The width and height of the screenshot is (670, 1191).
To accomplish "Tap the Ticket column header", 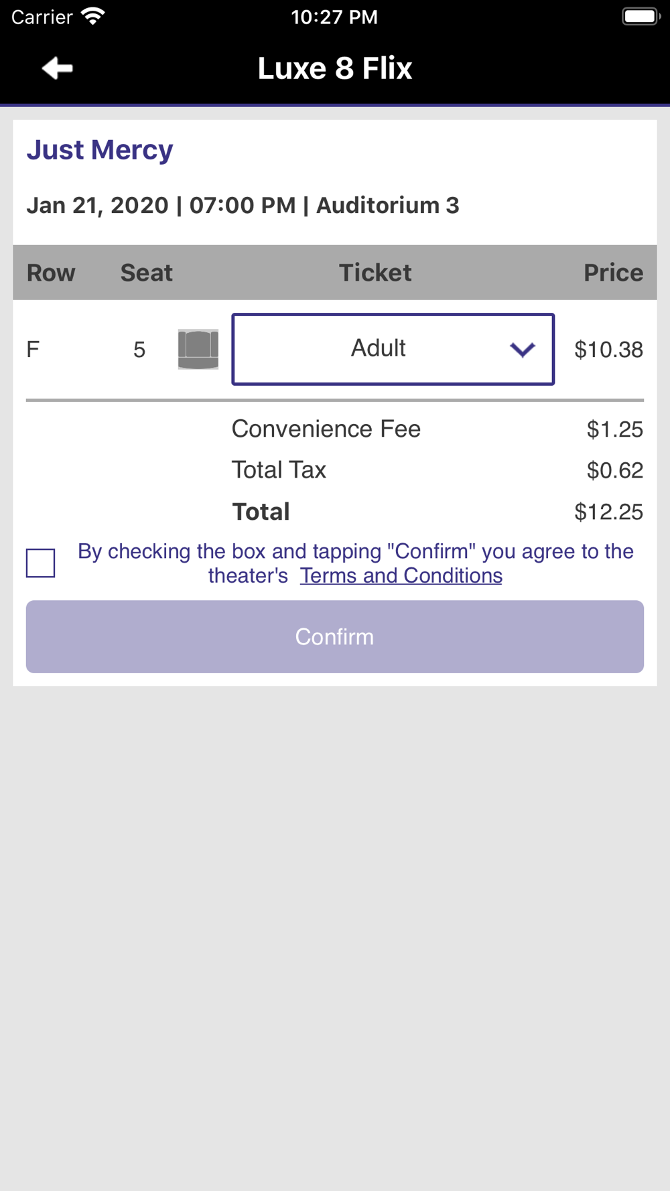I will coord(375,273).
